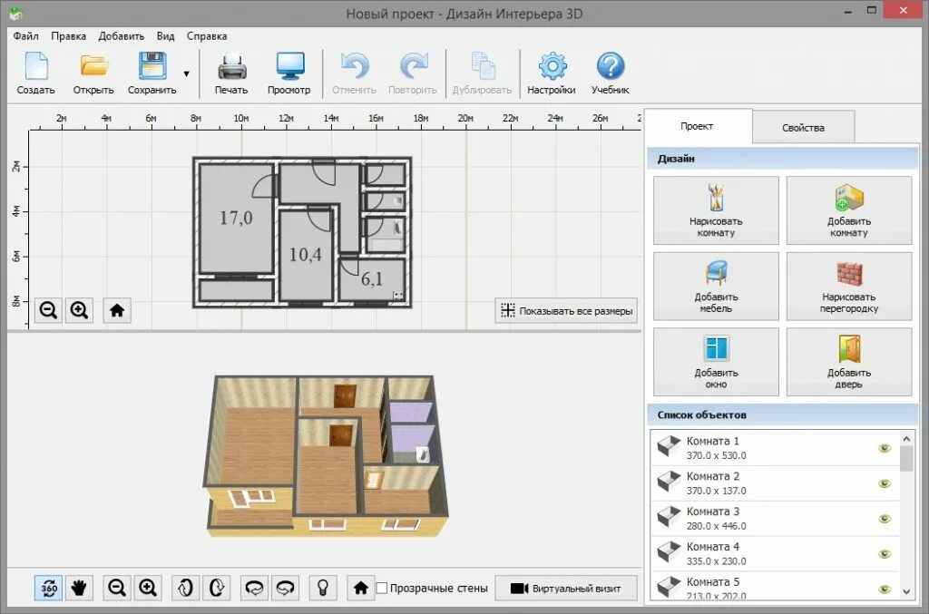
Task: Expand the Сохранить dropdown arrow
Action: [x=187, y=74]
